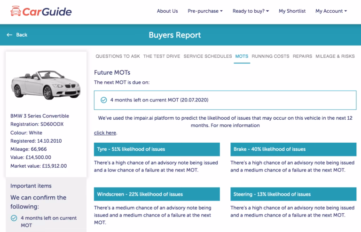Click the Brake 40% likelihood header
361x232 pixels.
(292, 149)
